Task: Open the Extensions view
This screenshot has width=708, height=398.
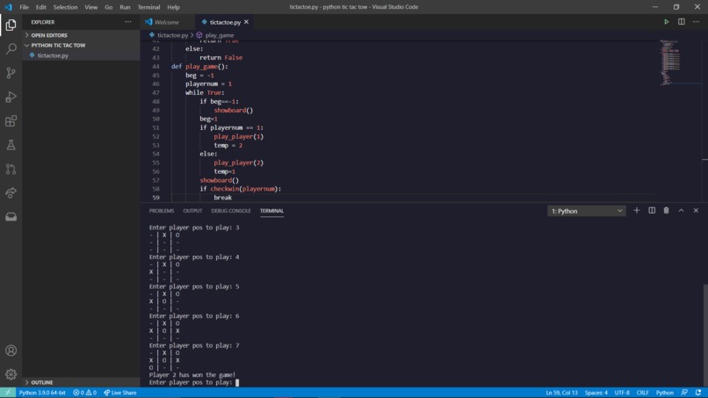Action: pyautogui.click(x=11, y=121)
